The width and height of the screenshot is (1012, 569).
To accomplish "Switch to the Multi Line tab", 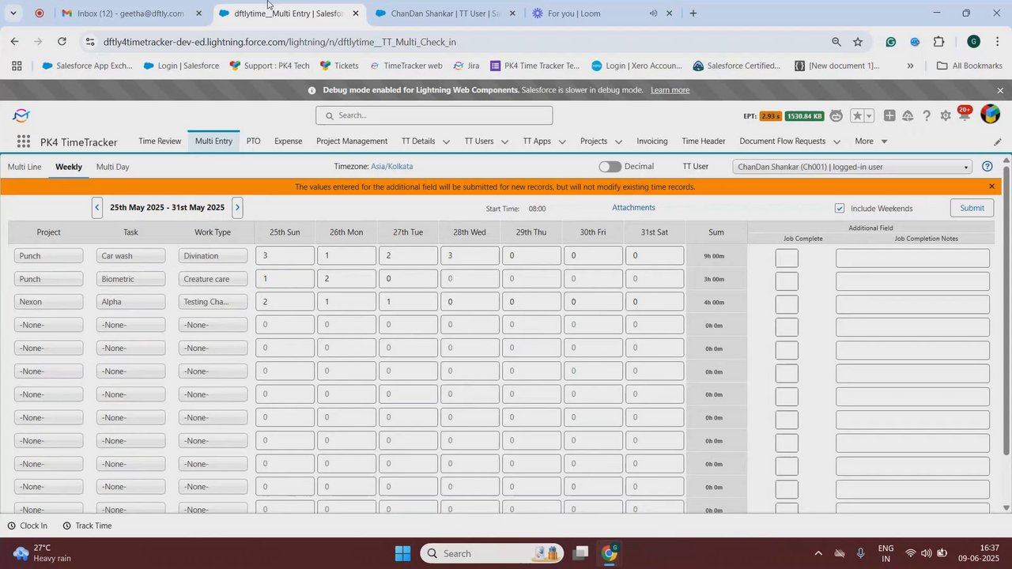I will click(x=25, y=167).
